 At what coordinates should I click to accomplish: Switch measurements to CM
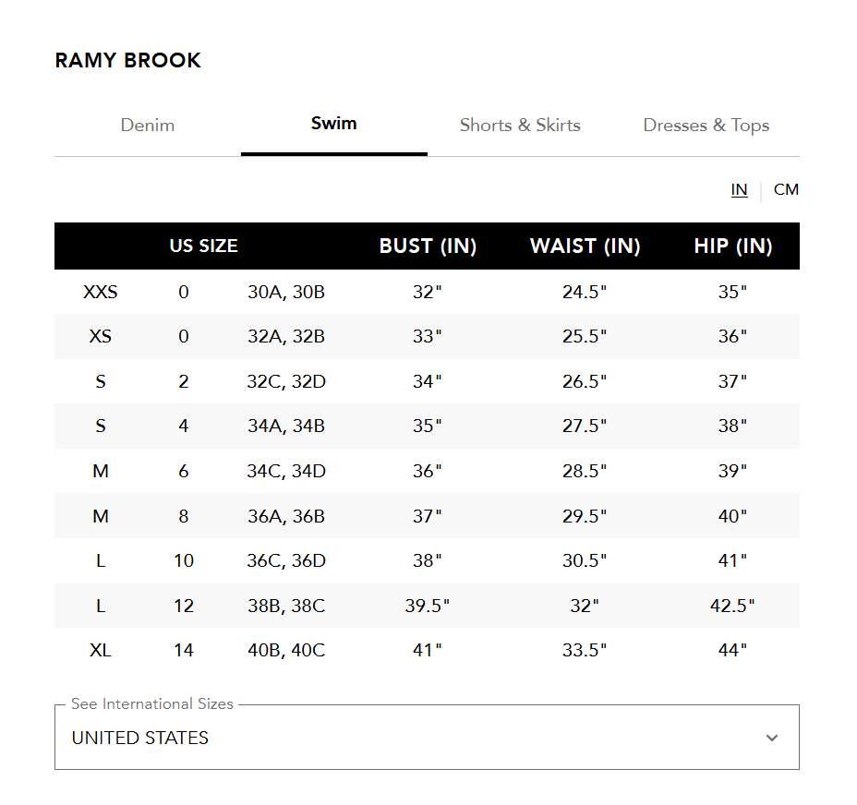pos(787,189)
